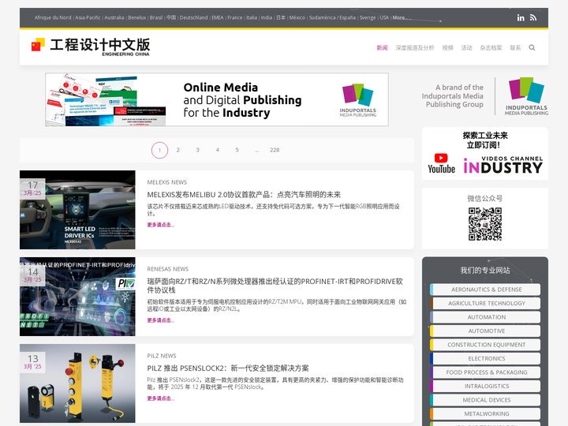Open the 视频 menu item

coord(448,48)
